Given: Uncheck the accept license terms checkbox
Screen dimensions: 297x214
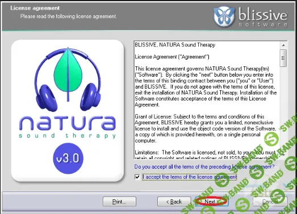Looking at the screenshot, I should (137, 177).
